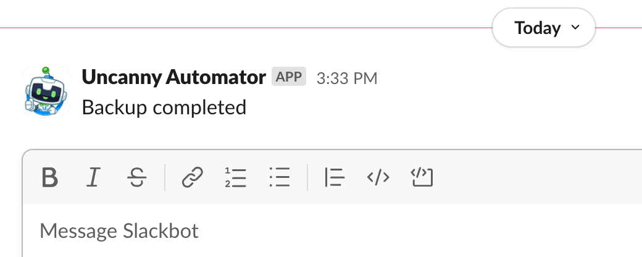Apply strikethrough formatting

point(136,178)
